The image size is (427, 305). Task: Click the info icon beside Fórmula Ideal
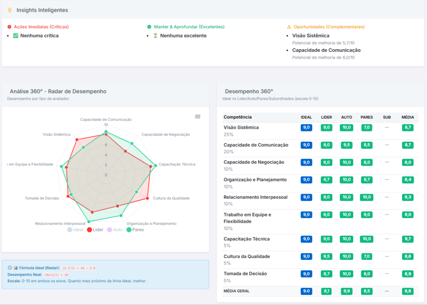10,268
